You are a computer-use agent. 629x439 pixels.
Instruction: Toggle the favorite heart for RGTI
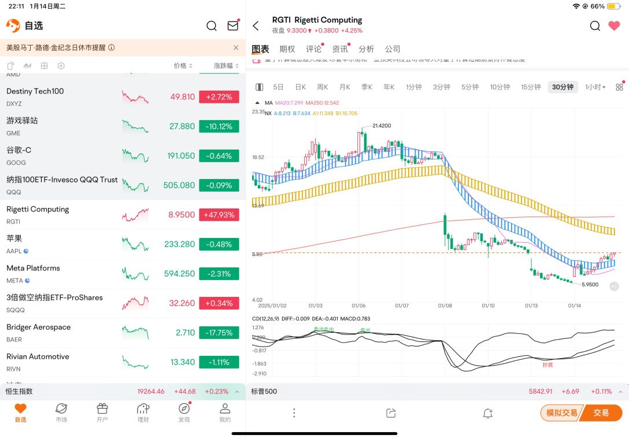(614, 25)
